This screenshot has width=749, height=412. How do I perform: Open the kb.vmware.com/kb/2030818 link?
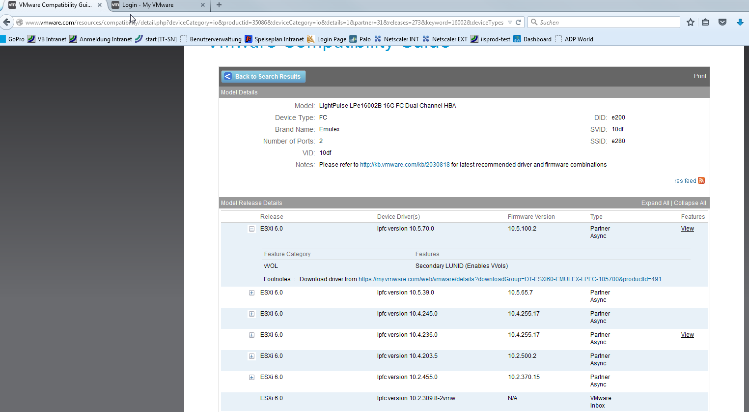pyautogui.click(x=405, y=165)
